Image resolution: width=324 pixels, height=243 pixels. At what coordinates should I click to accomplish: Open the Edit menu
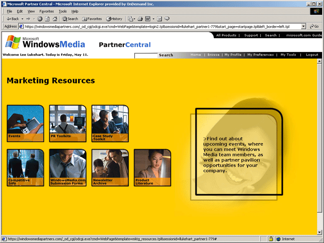[20, 11]
